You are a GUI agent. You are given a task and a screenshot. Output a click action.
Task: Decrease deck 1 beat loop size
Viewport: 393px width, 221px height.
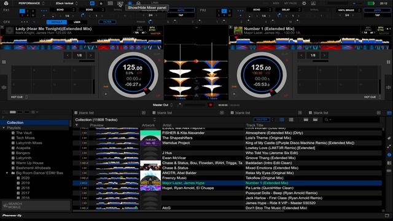68,55
